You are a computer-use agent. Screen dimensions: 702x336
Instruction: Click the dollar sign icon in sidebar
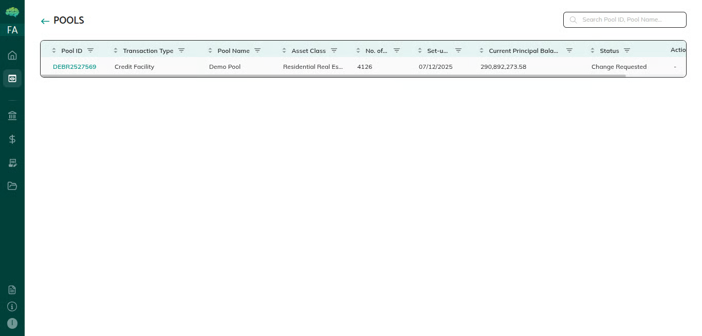coord(12,139)
